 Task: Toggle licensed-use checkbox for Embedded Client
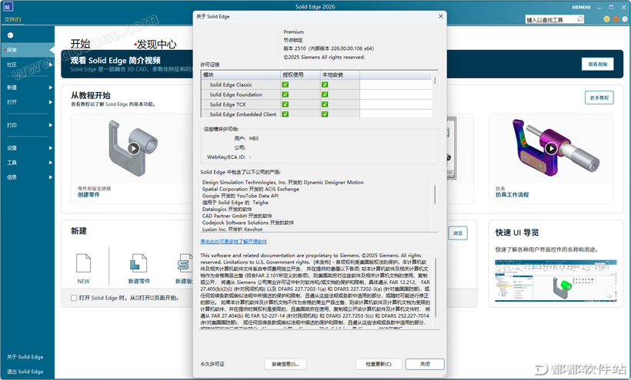(x=285, y=114)
